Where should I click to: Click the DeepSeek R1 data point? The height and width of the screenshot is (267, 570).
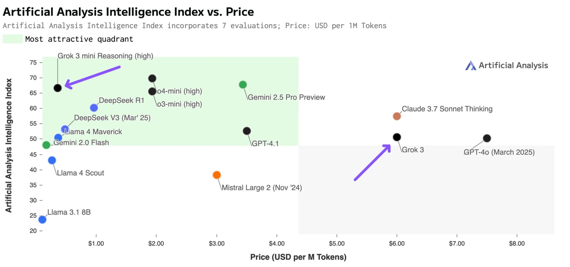[x=94, y=108]
